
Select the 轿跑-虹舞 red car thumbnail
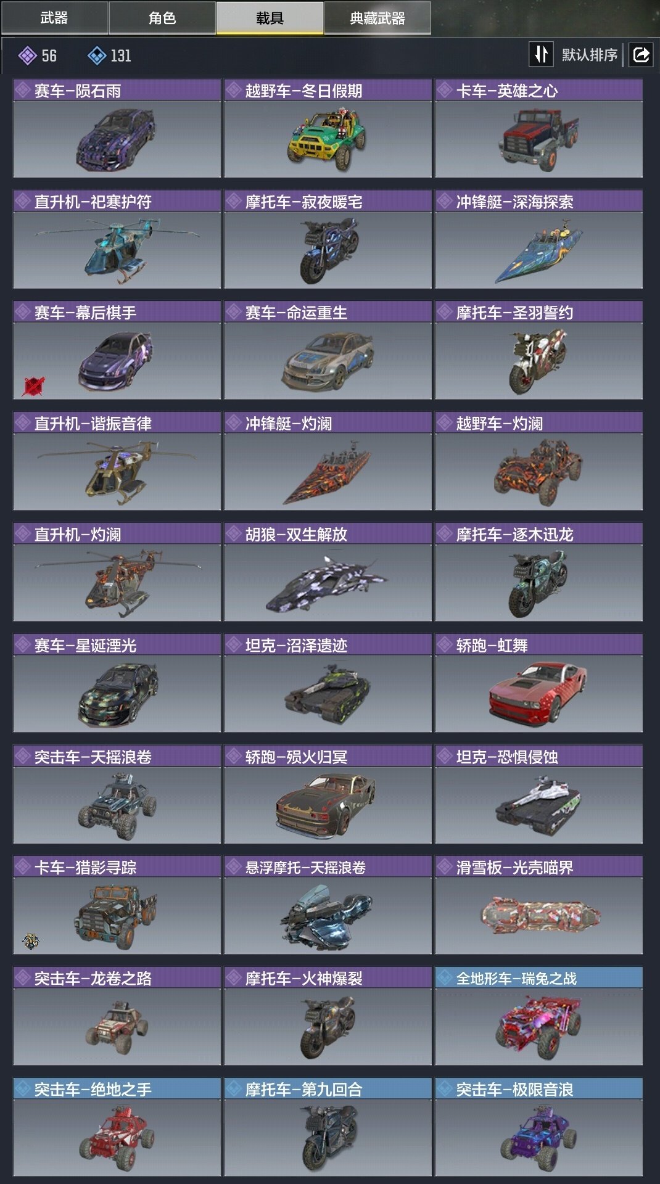tap(538, 694)
